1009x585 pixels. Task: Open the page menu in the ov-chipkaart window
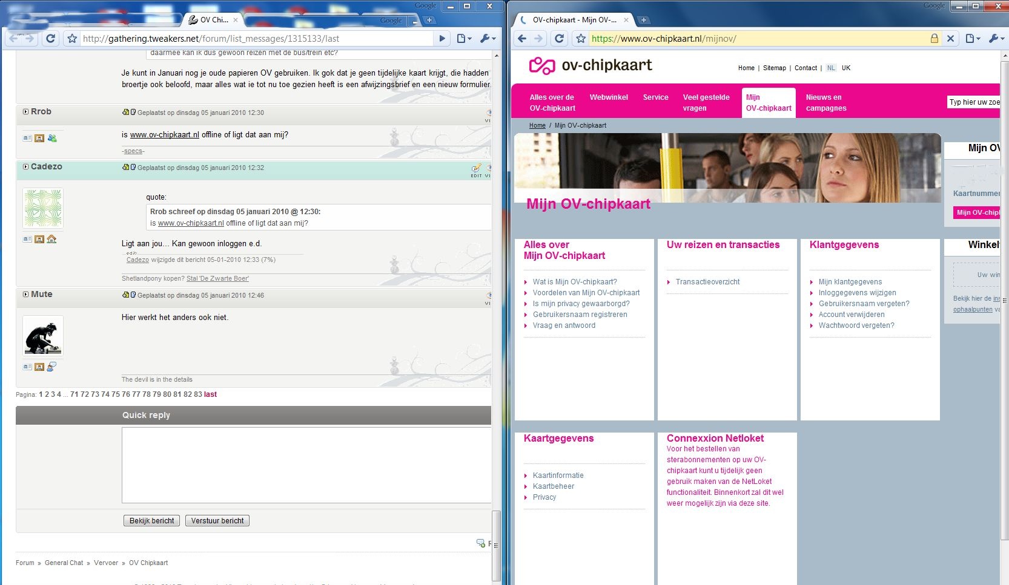point(973,39)
